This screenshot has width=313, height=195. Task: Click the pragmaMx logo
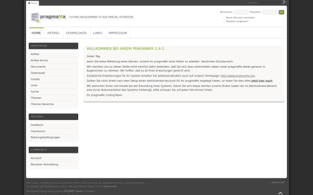[49, 17]
